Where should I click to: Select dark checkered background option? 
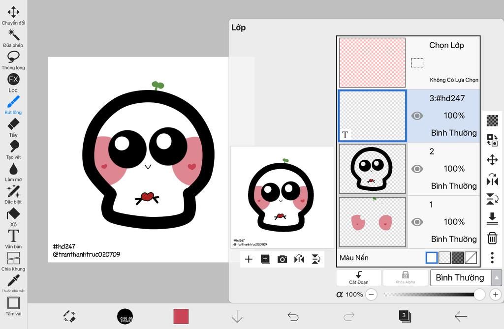coord(458,258)
